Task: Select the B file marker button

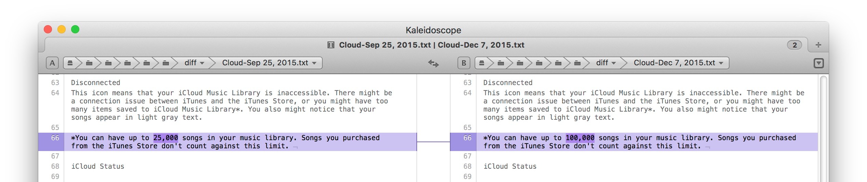Action: (x=464, y=63)
